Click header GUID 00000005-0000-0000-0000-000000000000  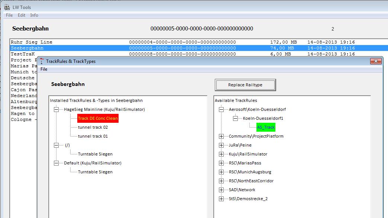202,29
